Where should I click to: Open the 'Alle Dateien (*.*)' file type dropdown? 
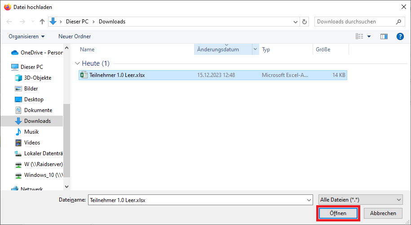pyautogui.click(x=360, y=200)
